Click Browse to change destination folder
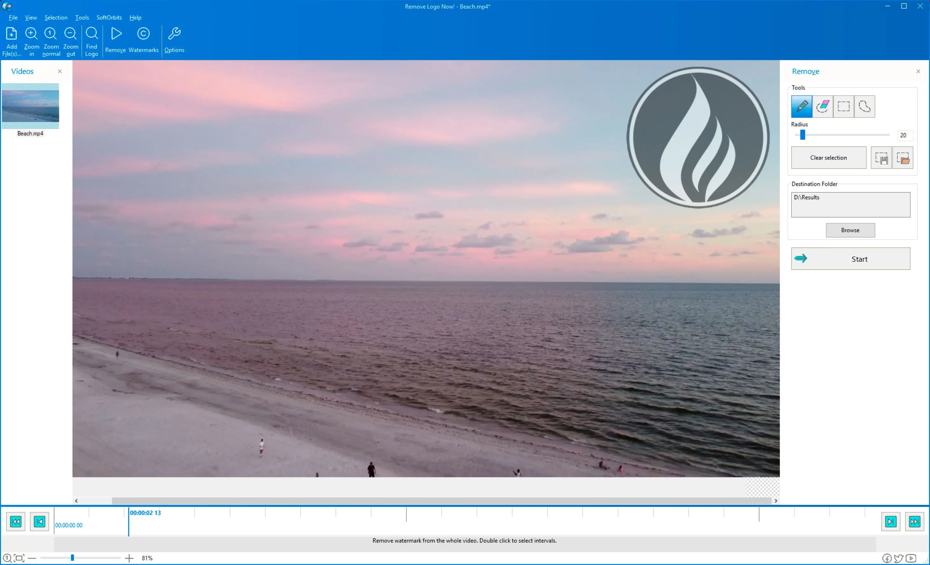The height and width of the screenshot is (565, 930). click(850, 229)
